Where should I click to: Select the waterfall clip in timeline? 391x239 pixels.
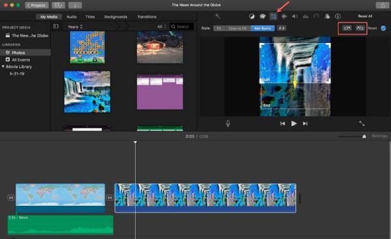[205, 198]
